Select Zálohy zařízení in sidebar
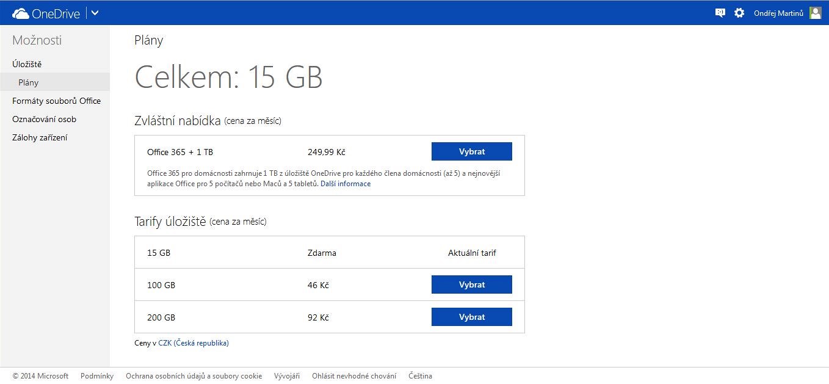The width and height of the screenshot is (829, 384). pos(40,137)
